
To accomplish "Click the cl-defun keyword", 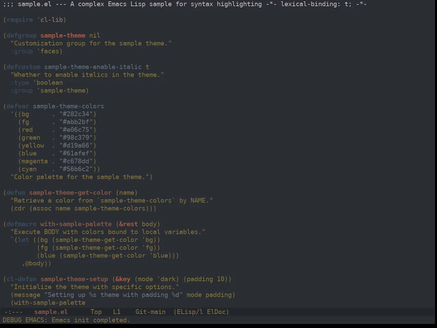I will 22,279.
